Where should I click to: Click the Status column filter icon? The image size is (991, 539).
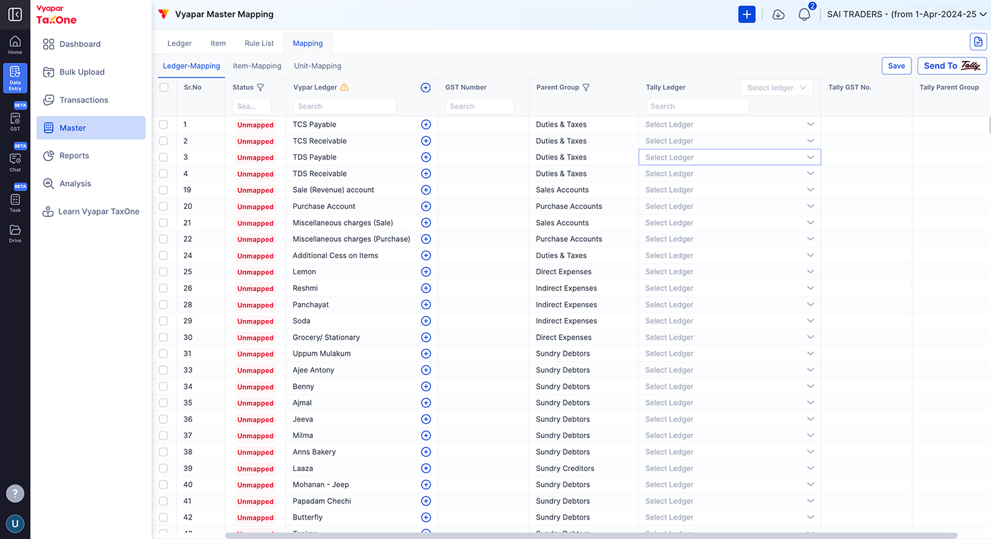tap(261, 88)
